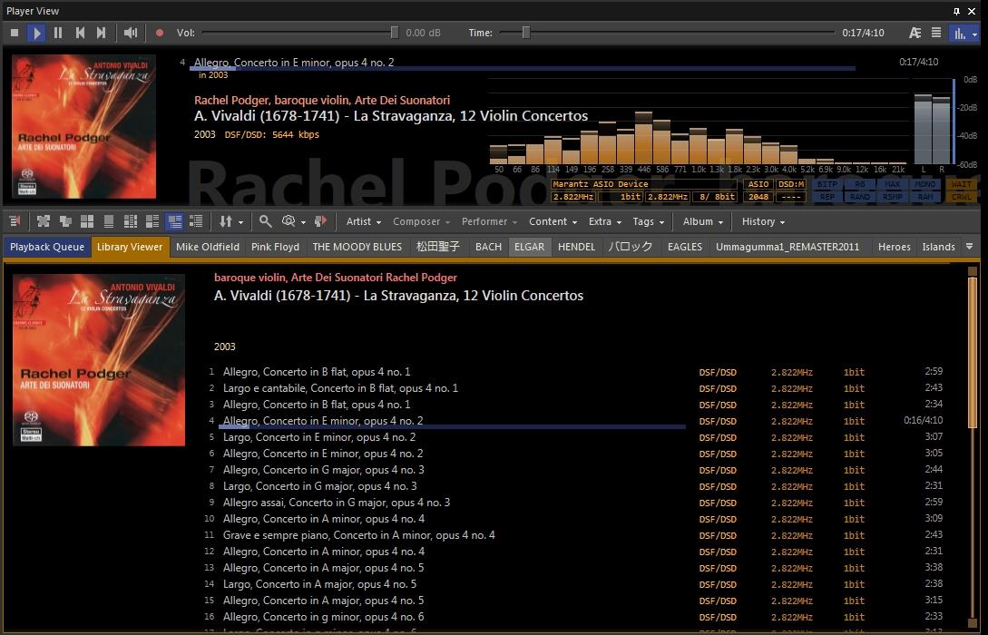This screenshot has width=988, height=635.
Task: Open the Album dropdown
Action: [702, 221]
